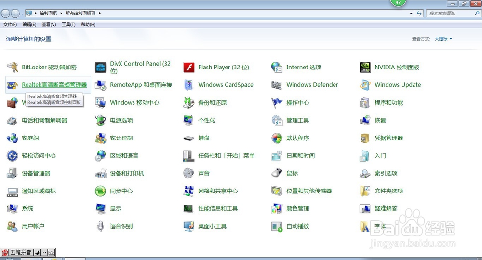Open the 工具(T) menu
Image resolution: width=482 pixels, height=260 pixels.
(68, 24)
